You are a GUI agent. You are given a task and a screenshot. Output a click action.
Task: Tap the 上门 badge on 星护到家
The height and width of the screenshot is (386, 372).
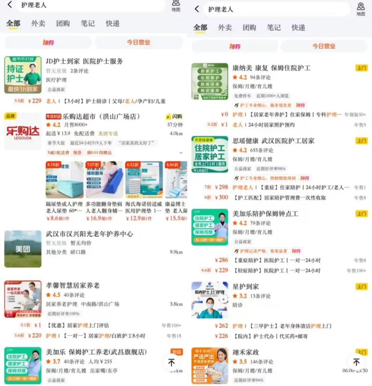pyautogui.click(x=361, y=286)
